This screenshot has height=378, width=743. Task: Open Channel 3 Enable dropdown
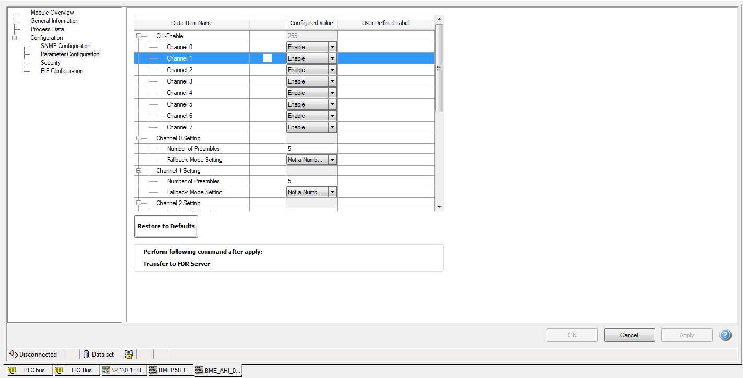332,81
